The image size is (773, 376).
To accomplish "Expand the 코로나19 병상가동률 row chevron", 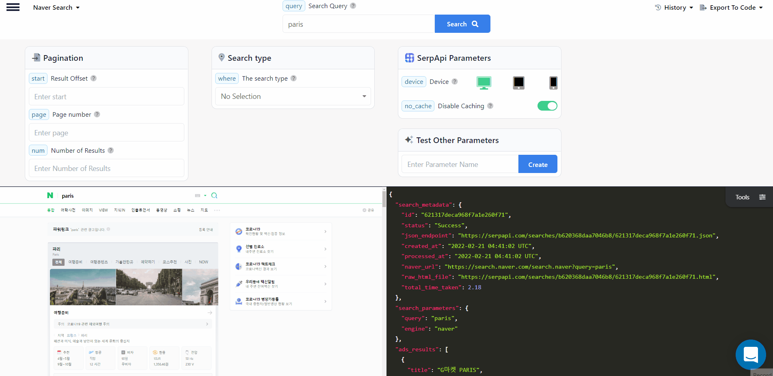I will [325, 301].
